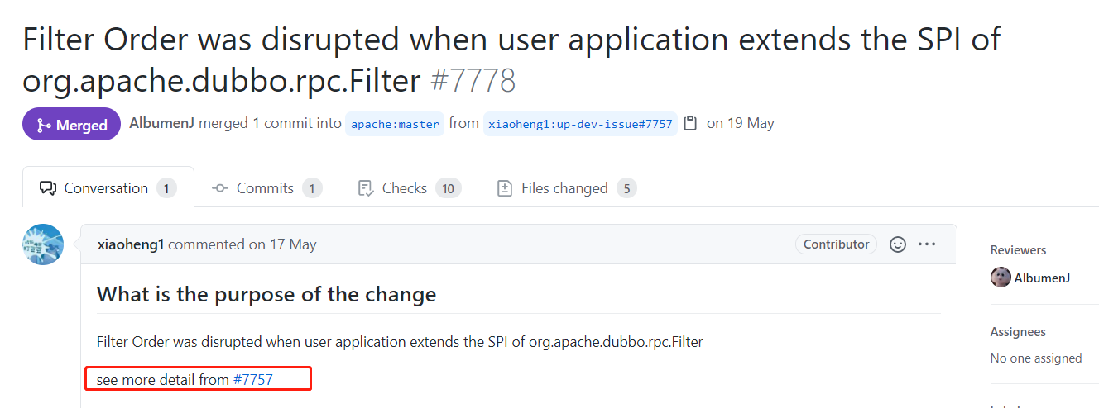Image resolution: width=1099 pixels, height=408 pixels.
Task: Click the Files changed diff icon
Action: click(x=504, y=188)
